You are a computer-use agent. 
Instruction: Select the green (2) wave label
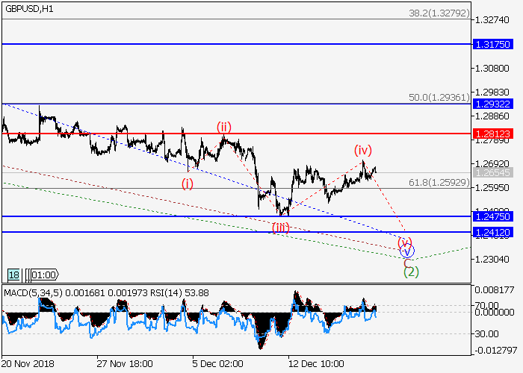(411, 272)
